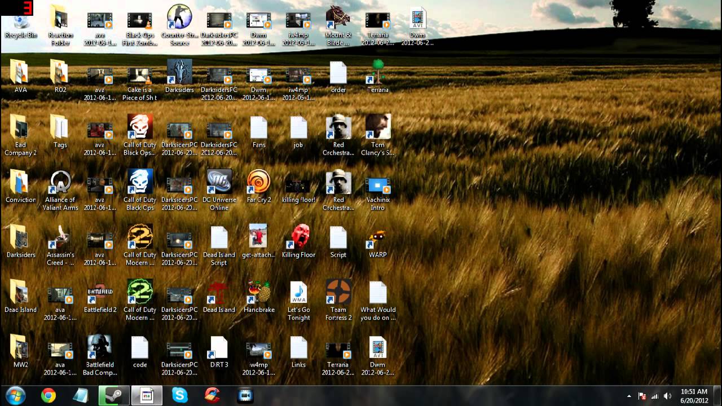The image size is (722, 406).
Task: Select the DC Universe Online shortcut
Action: [x=219, y=191]
